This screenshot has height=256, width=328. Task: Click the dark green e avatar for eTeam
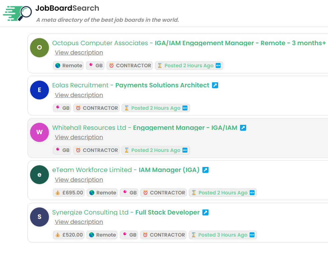[39, 175]
